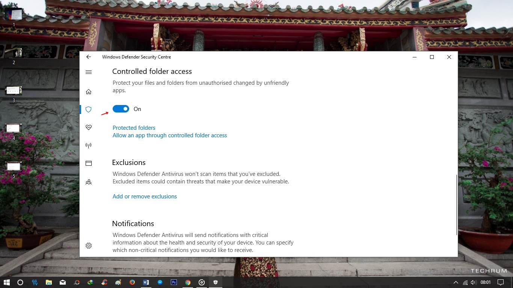
Task: Click the 'Controlled folder access' heading
Action: pyautogui.click(x=152, y=71)
